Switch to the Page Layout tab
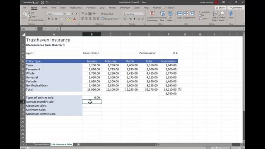Screen dimensions: 265x149 tap(76, 7)
